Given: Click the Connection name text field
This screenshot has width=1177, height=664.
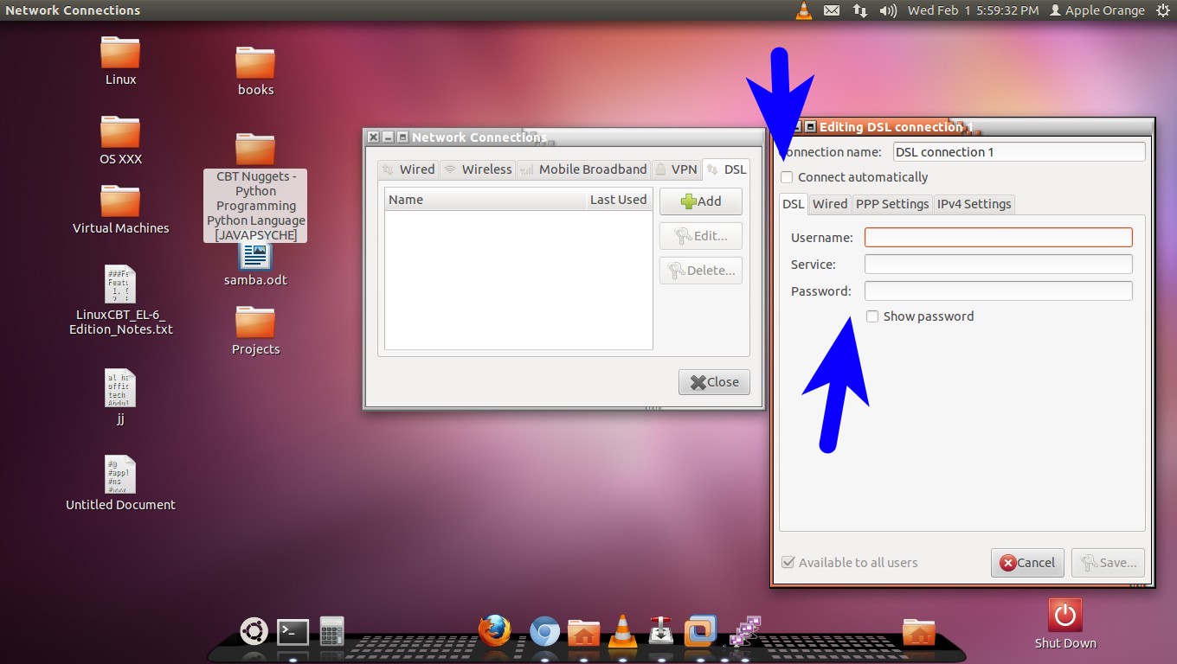Looking at the screenshot, I should point(1019,152).
